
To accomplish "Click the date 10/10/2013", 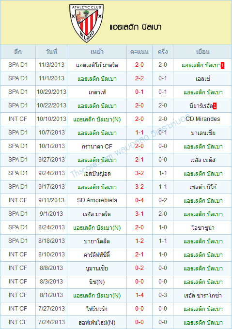I will pyautogui.click(x=51, y=119).
